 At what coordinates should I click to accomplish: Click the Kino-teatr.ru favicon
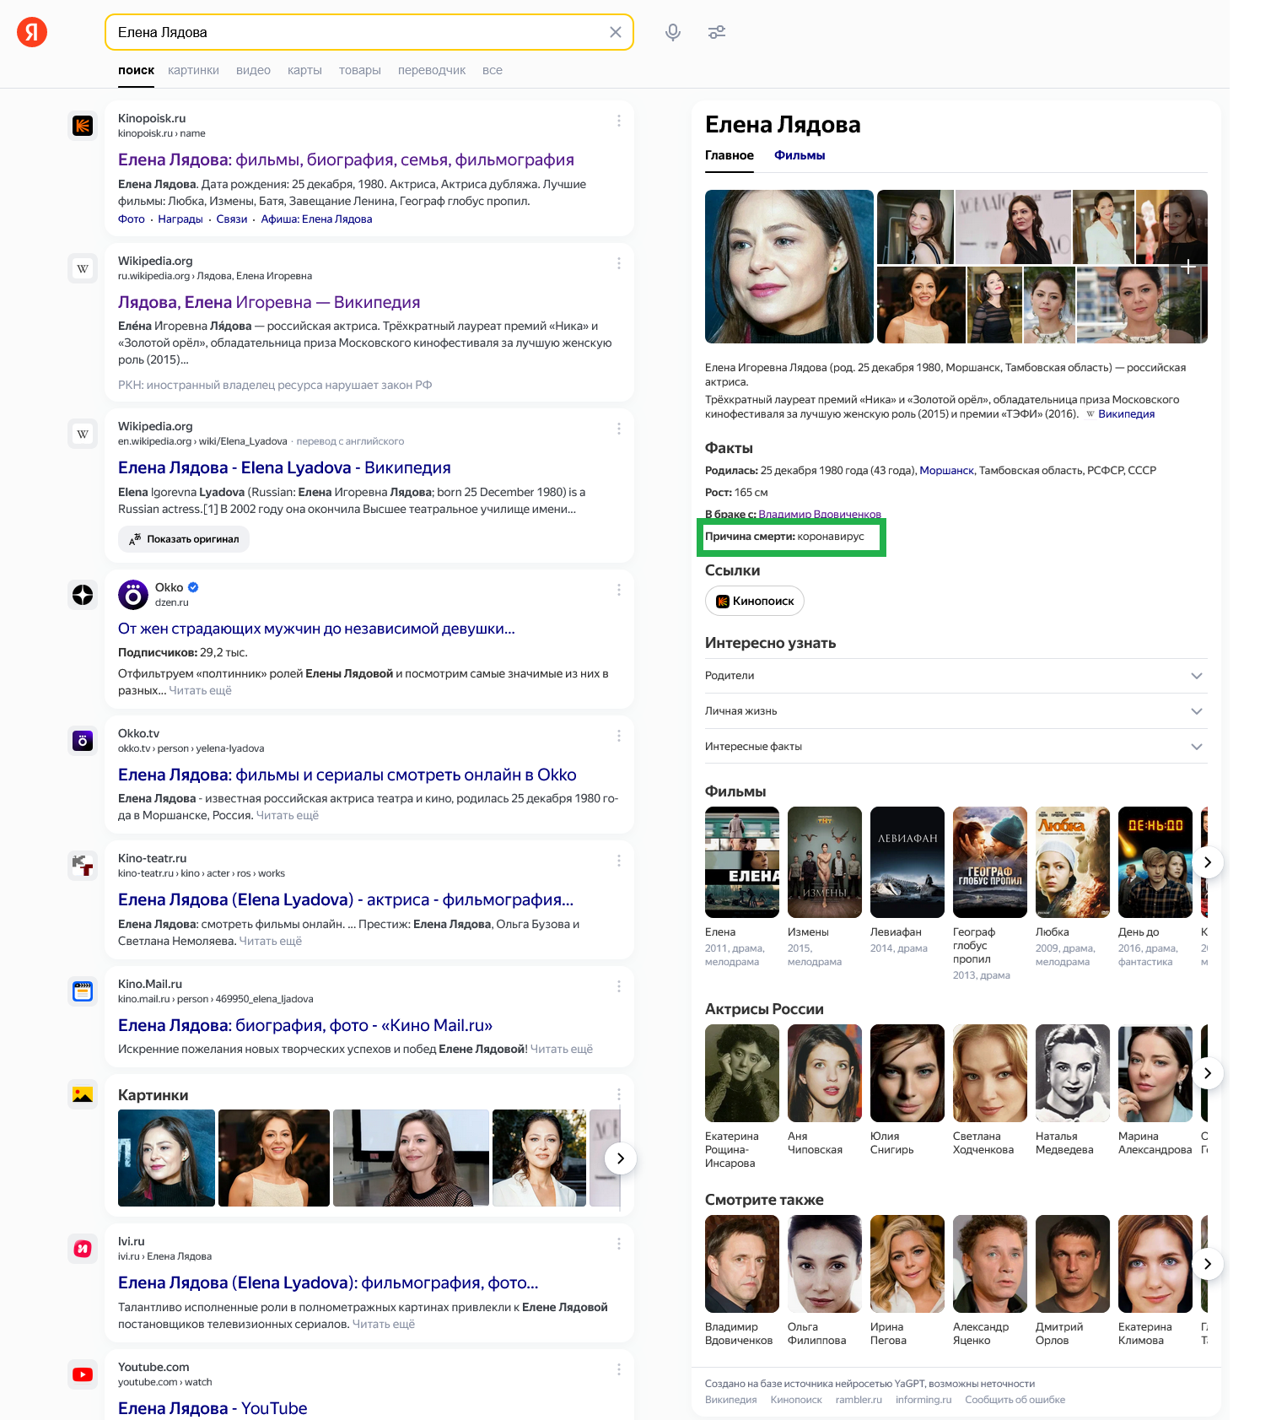[x=83, y=866]
